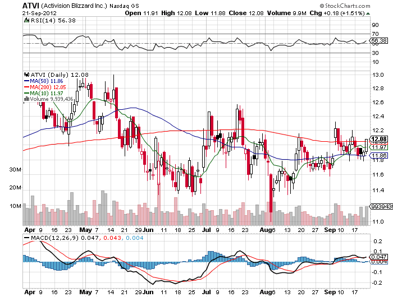Click the red 0.043 MACD signal value

pos(112,238)
